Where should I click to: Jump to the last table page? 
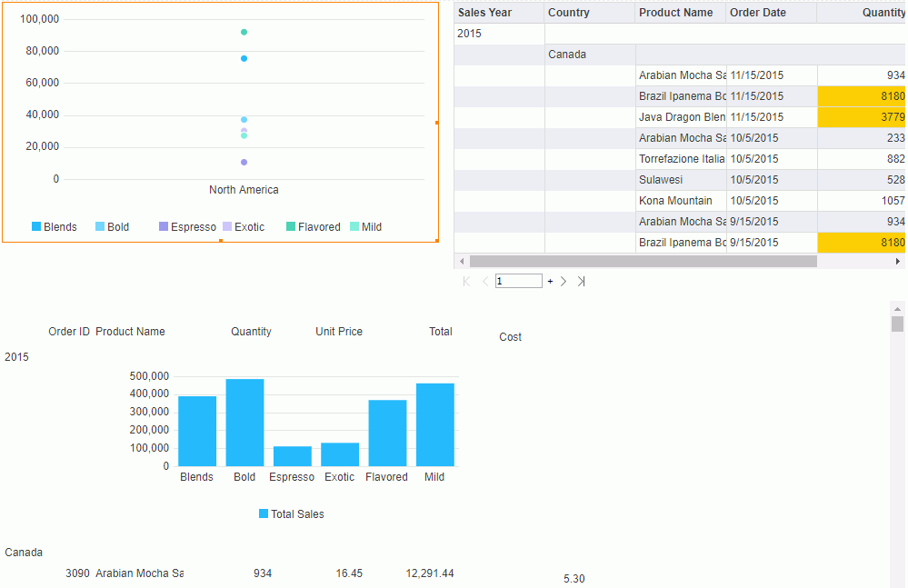[581, 282]
